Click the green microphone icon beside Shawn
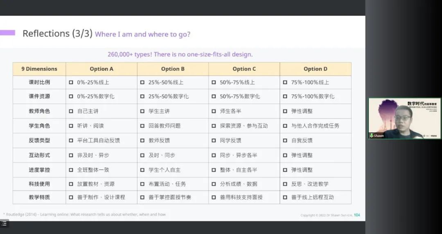This screenshot has height=234, width=442. 372,136
